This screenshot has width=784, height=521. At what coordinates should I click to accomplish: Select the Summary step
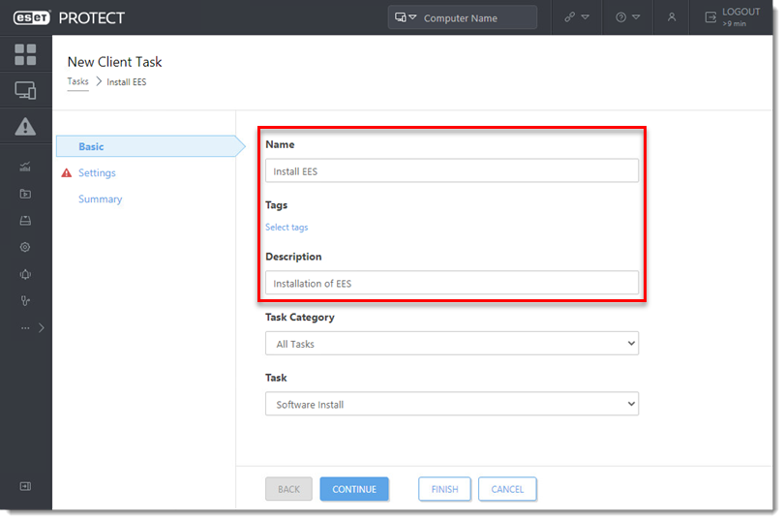(100, 199)
